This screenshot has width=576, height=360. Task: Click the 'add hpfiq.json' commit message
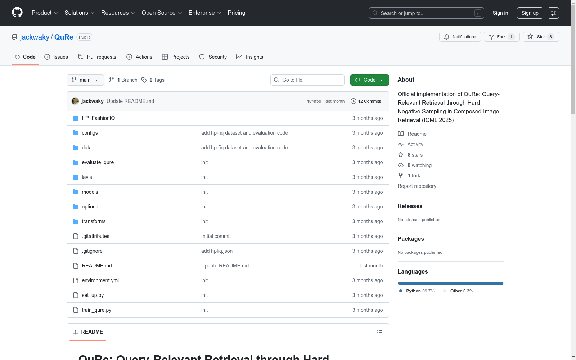pos(217,251)
